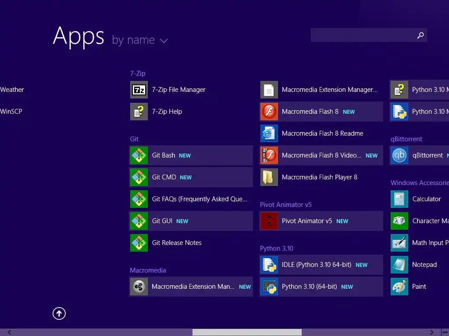Click the 'Macromedia Flash 8 Readme' label
Viewport: 449px width, 336px height.
point(322,133)
